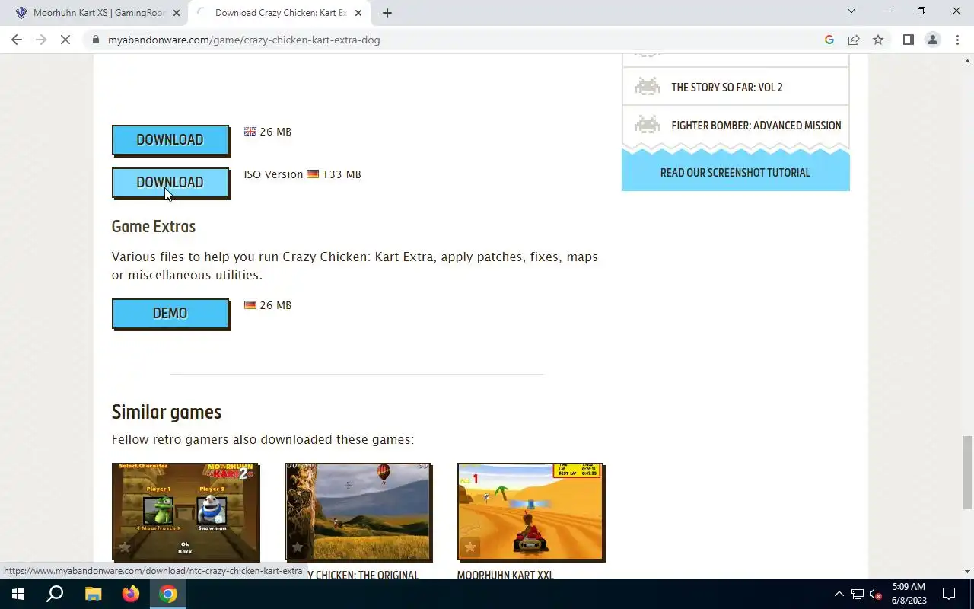The width and height of the screenshot is (974, 609).
Task: Download the 26 MB English version
Action: click(170, 139)
